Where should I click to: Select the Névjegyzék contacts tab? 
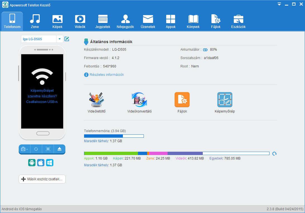point(125,21)
